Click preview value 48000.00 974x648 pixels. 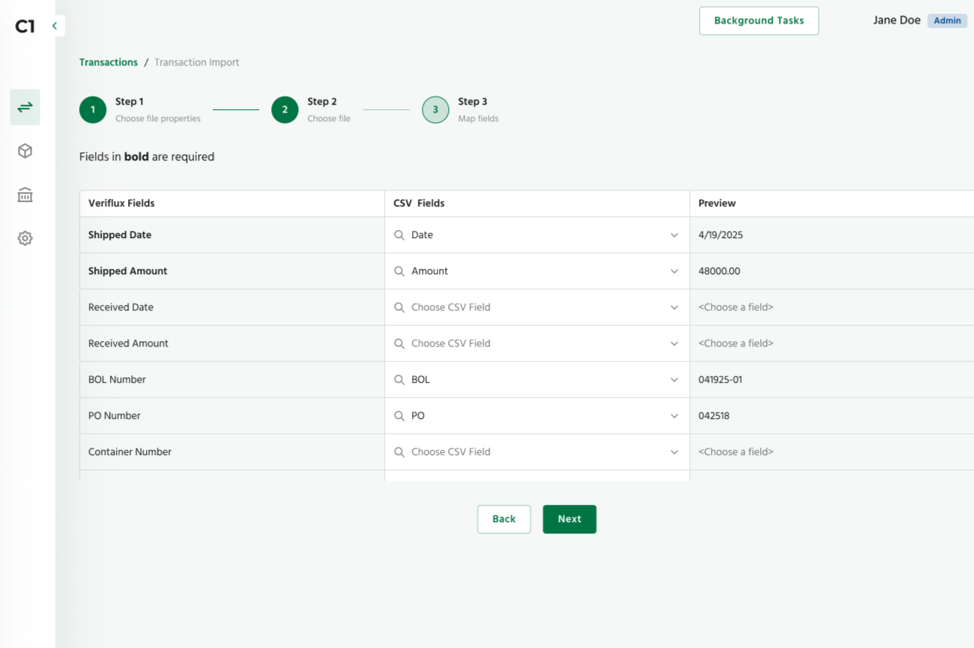[x=719, y=271]
